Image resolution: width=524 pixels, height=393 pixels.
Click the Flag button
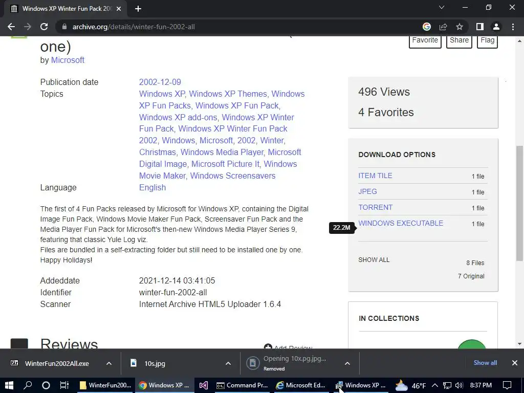tap(487, 40)
